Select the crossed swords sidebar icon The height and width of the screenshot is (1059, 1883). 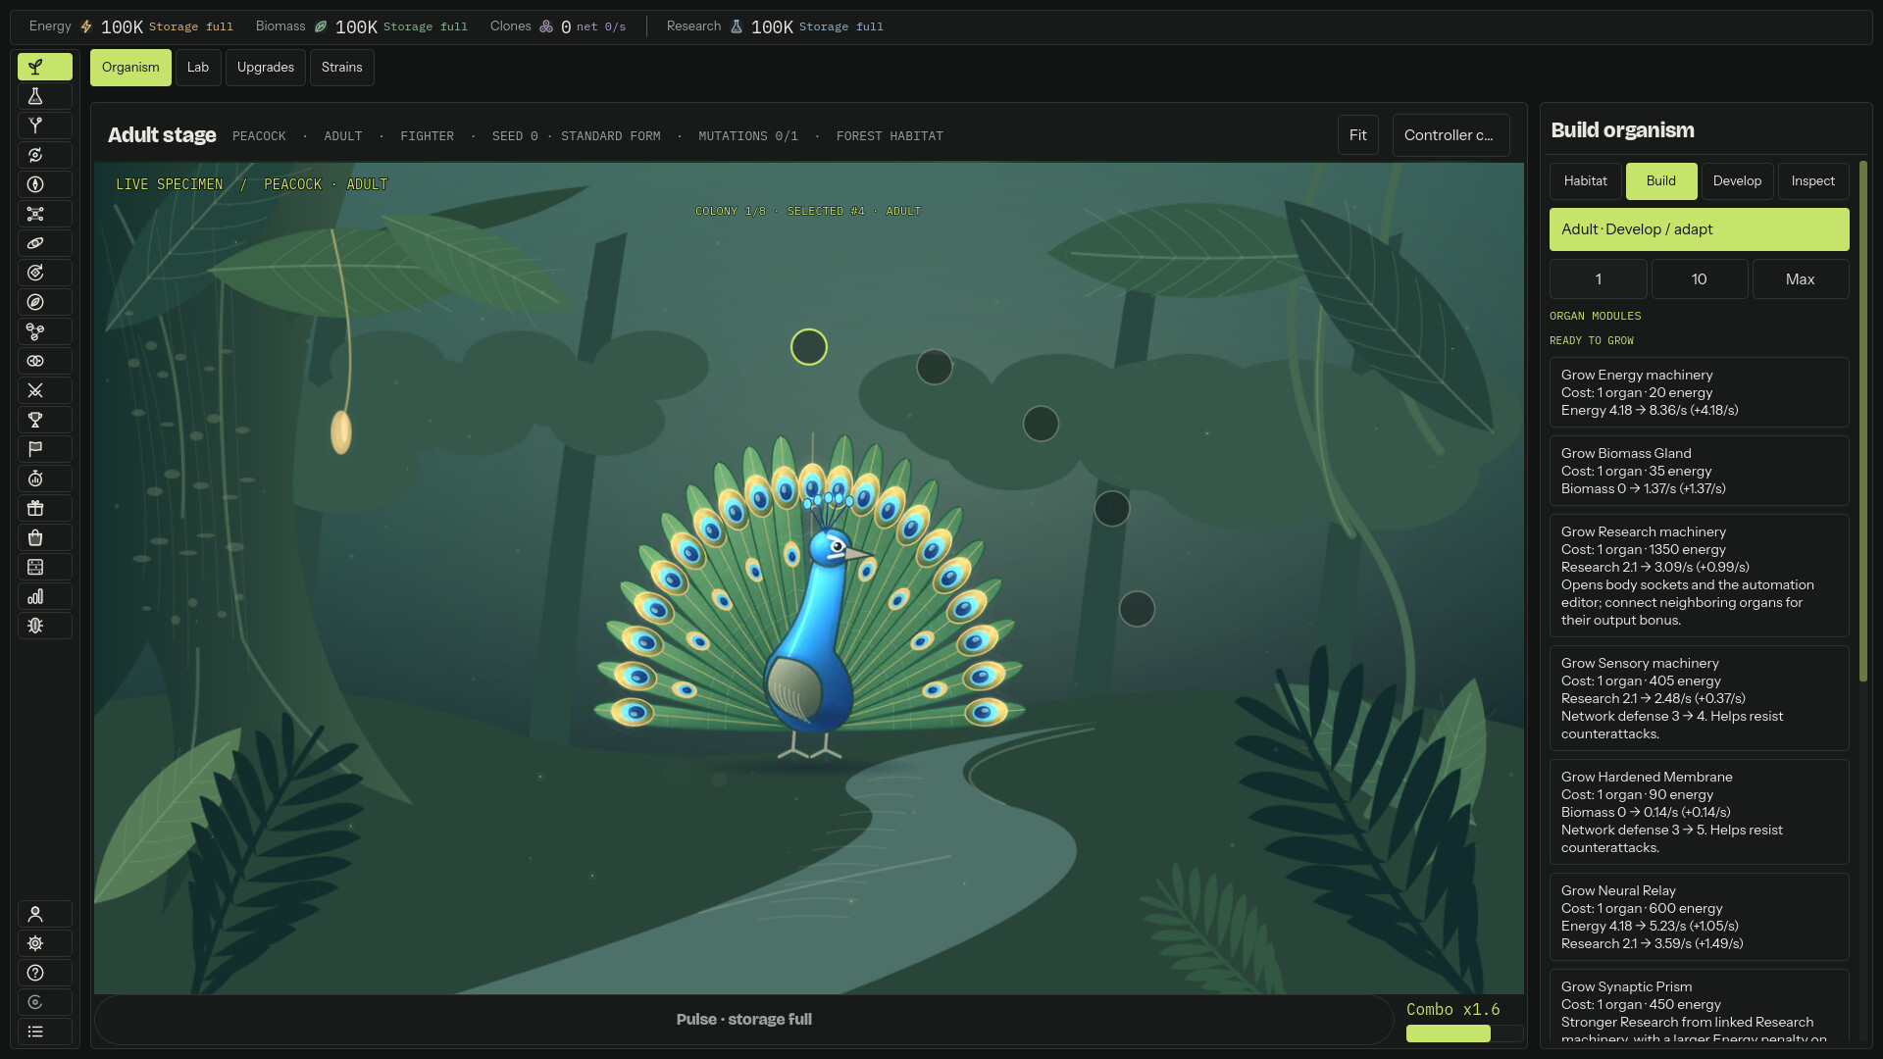tap(44, 390)
